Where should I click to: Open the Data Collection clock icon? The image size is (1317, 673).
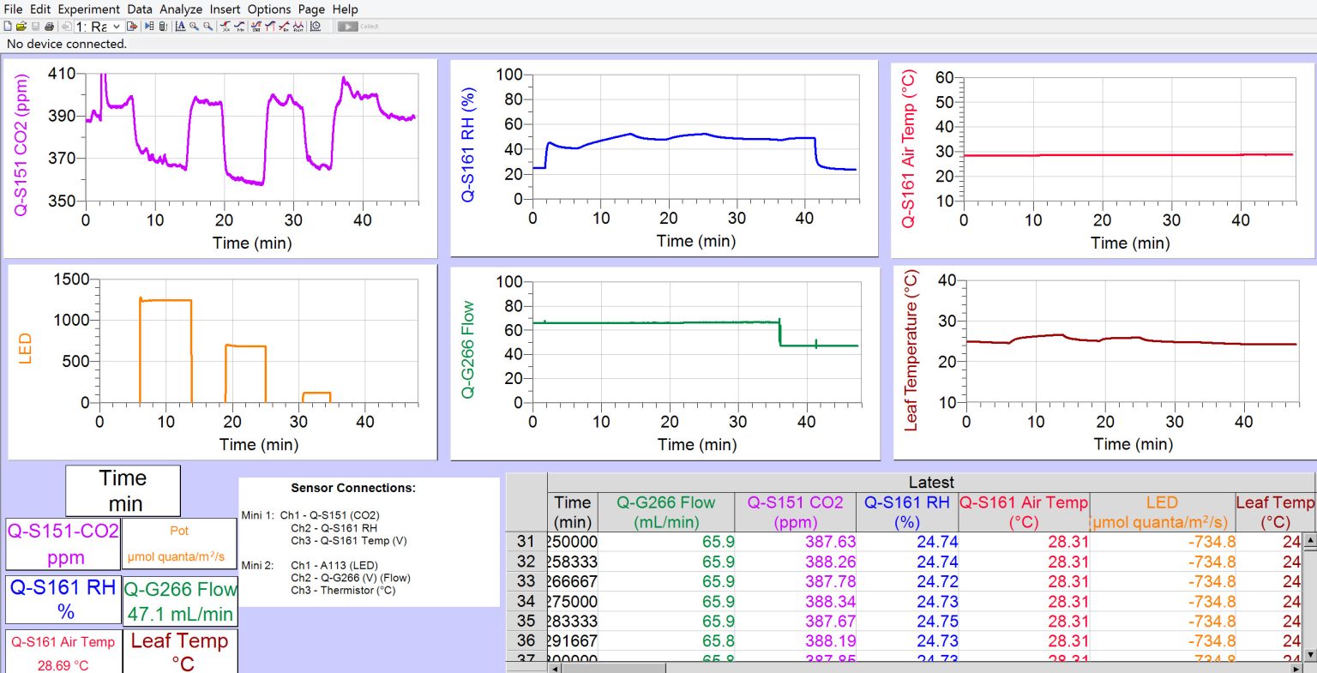pos(316,27)
